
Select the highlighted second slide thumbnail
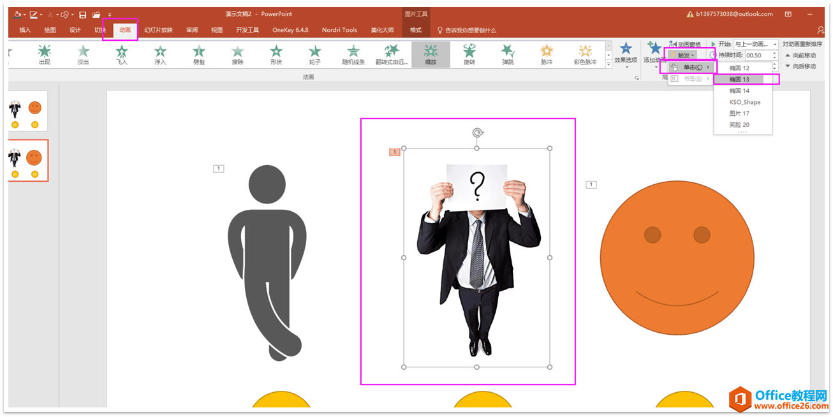tap(27, 160)
